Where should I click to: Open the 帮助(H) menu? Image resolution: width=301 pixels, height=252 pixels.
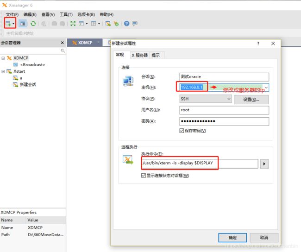tap(107, 15)
